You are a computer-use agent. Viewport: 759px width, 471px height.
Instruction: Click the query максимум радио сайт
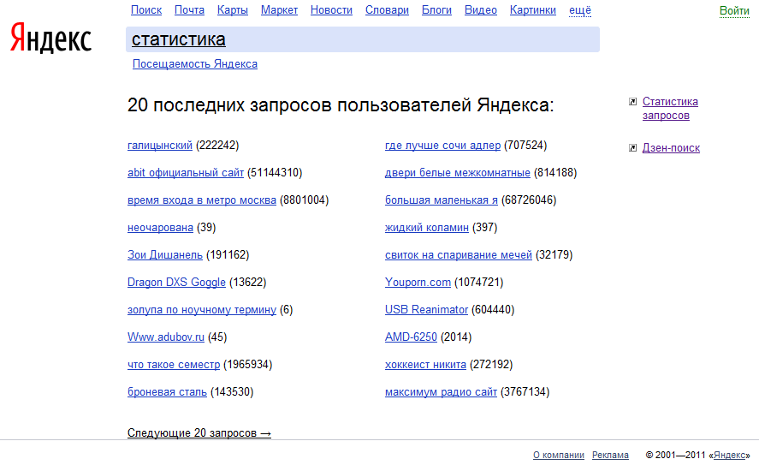point(441,392)
